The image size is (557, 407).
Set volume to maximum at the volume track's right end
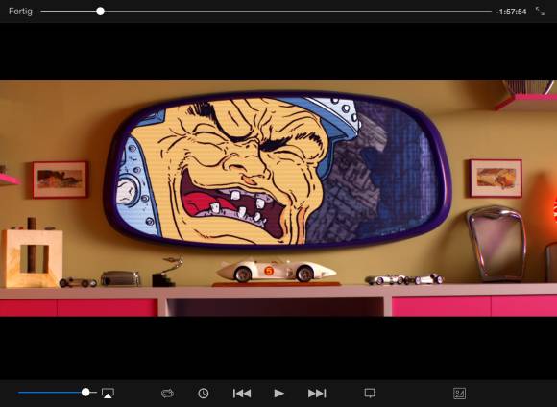95,393
